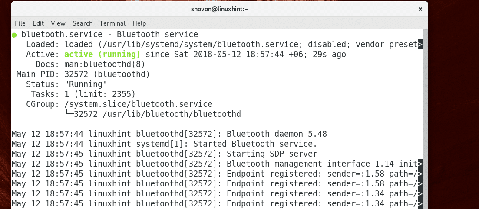Image resolution: width=479 pixels, height=209 pixels.
Task: Open the Help menu
Action: [x=139, y=23]
